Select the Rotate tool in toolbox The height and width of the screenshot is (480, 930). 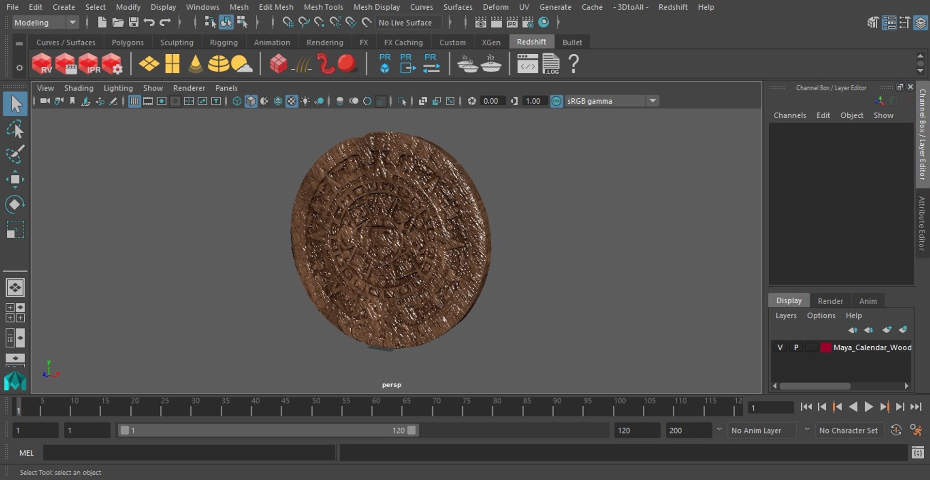click(15, 204)
